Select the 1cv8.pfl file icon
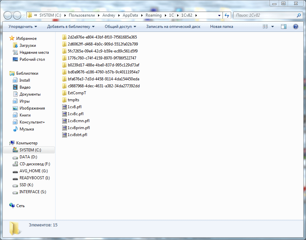Screen dimensions: 306x240 (x=65, y=107)
